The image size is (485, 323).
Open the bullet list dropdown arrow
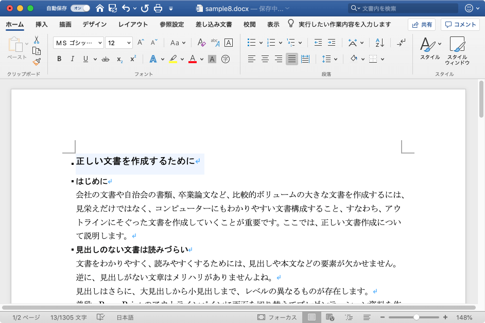tap(261, 43)
